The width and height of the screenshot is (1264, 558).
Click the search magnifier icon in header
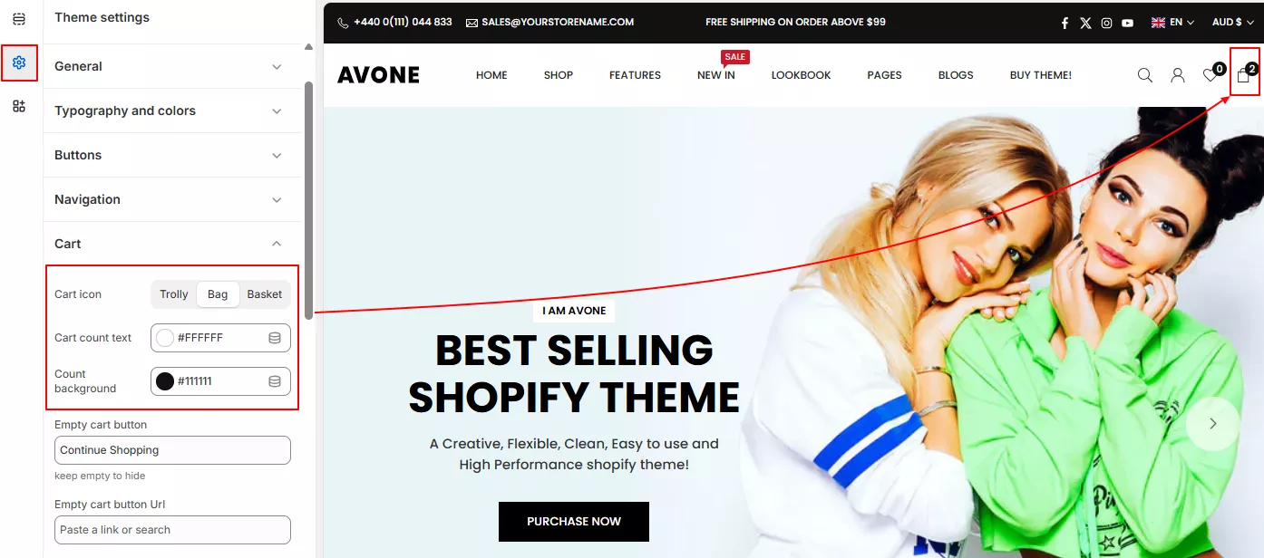[1145, 75]
